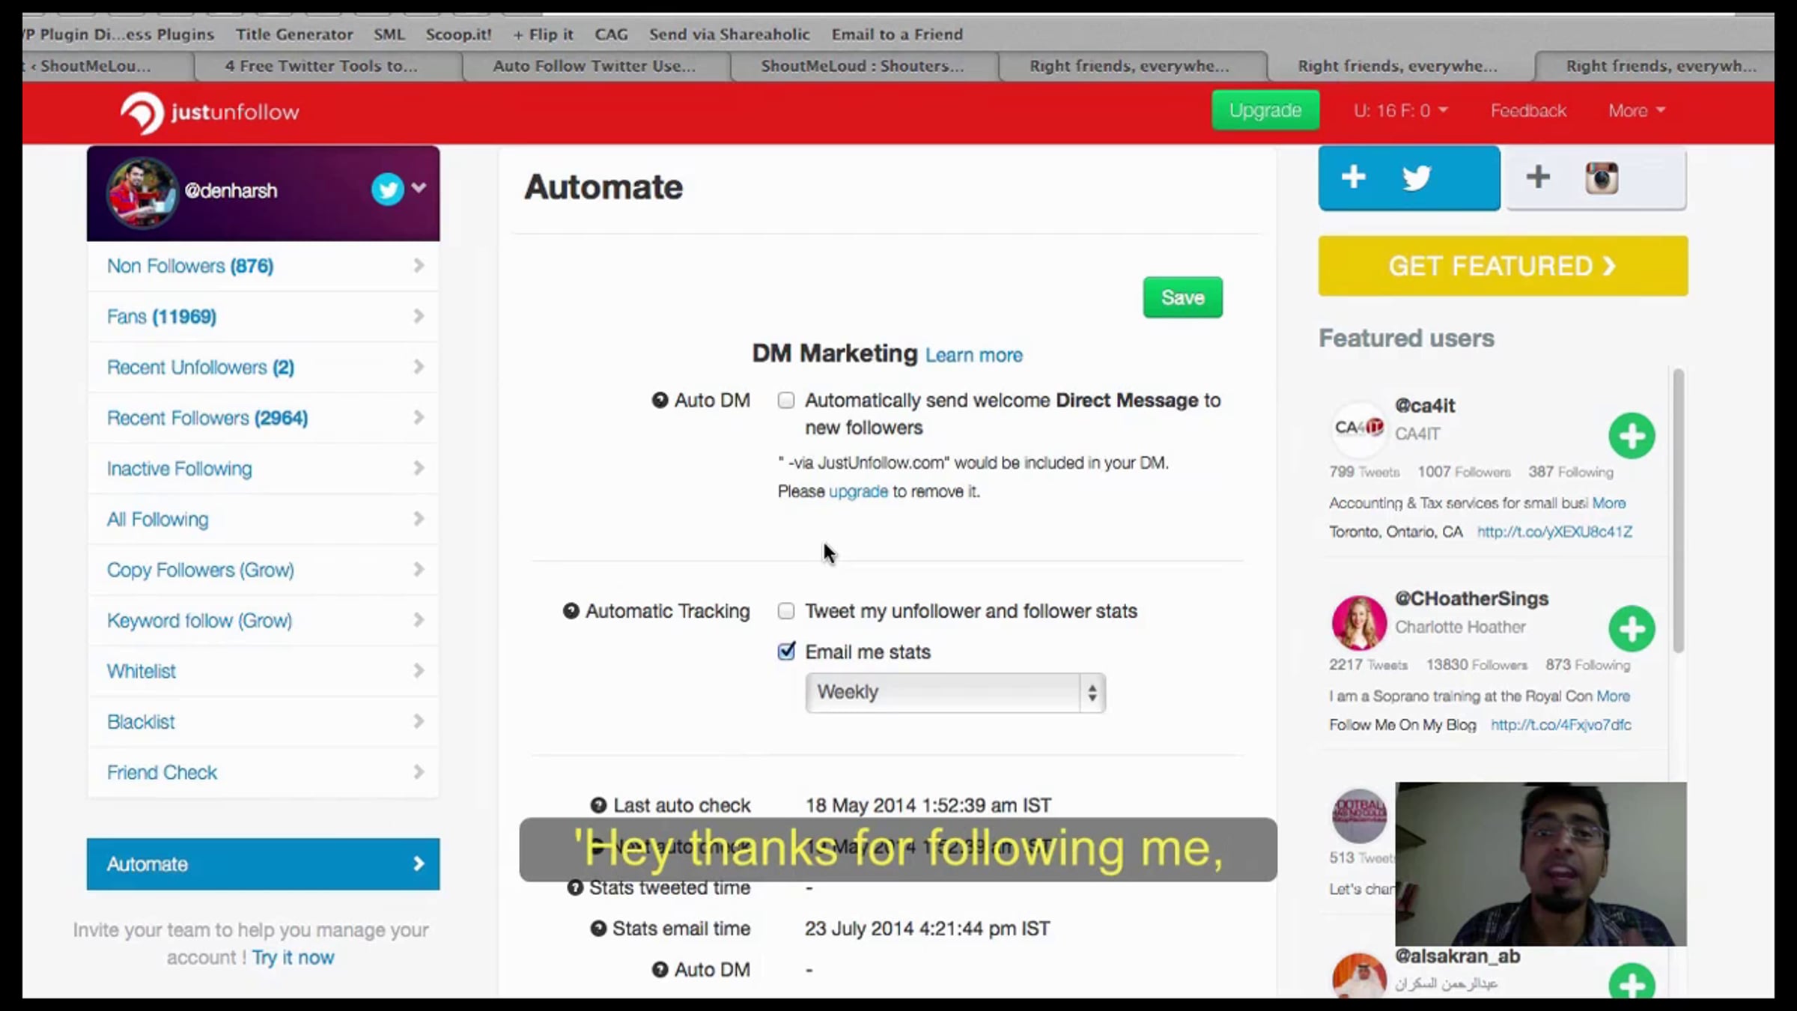
Task: Check Tweet my unfollower and follower stats
Action: click(x=786, y=611)
